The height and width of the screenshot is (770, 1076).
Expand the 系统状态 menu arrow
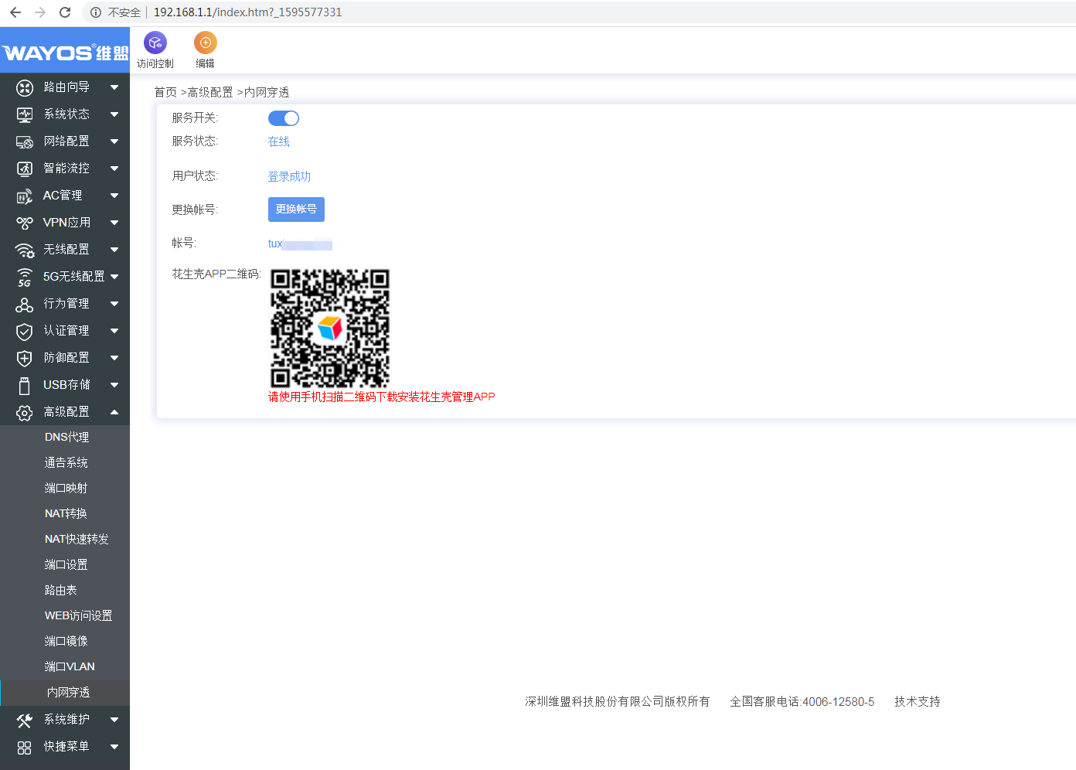point(114,114)
